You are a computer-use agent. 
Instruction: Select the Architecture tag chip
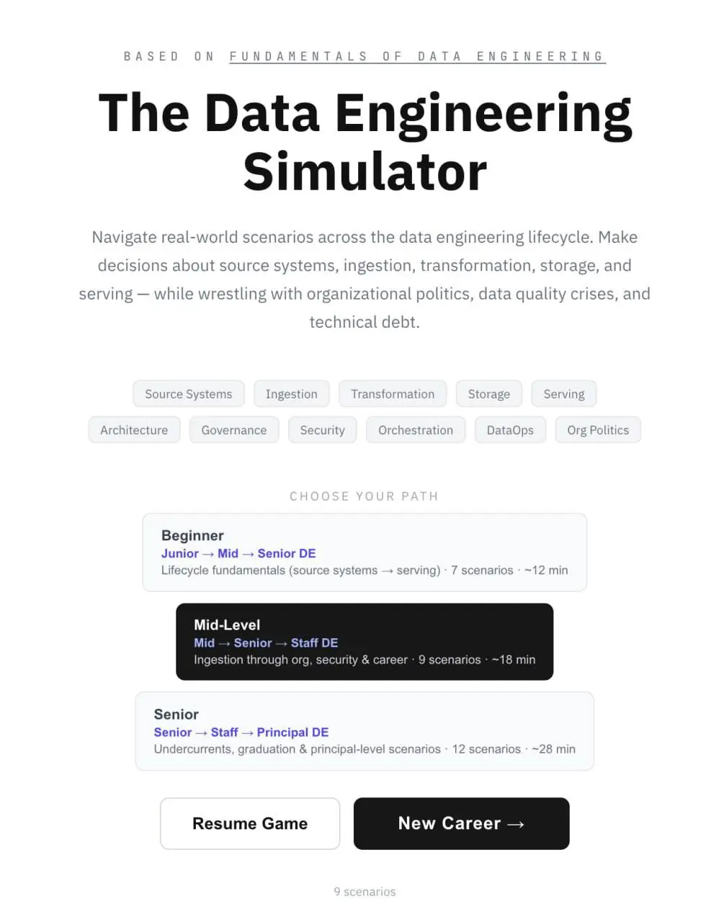(134, 430)
